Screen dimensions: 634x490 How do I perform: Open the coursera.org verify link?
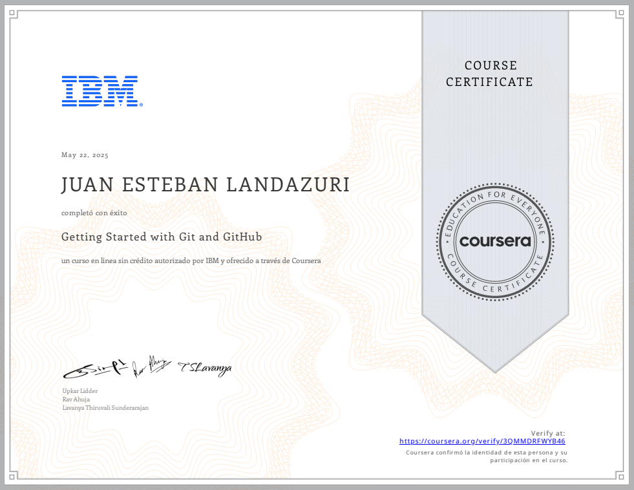point(482,441)
